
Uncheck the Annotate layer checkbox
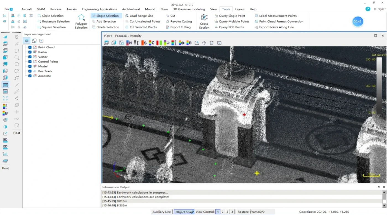point(30,76)
